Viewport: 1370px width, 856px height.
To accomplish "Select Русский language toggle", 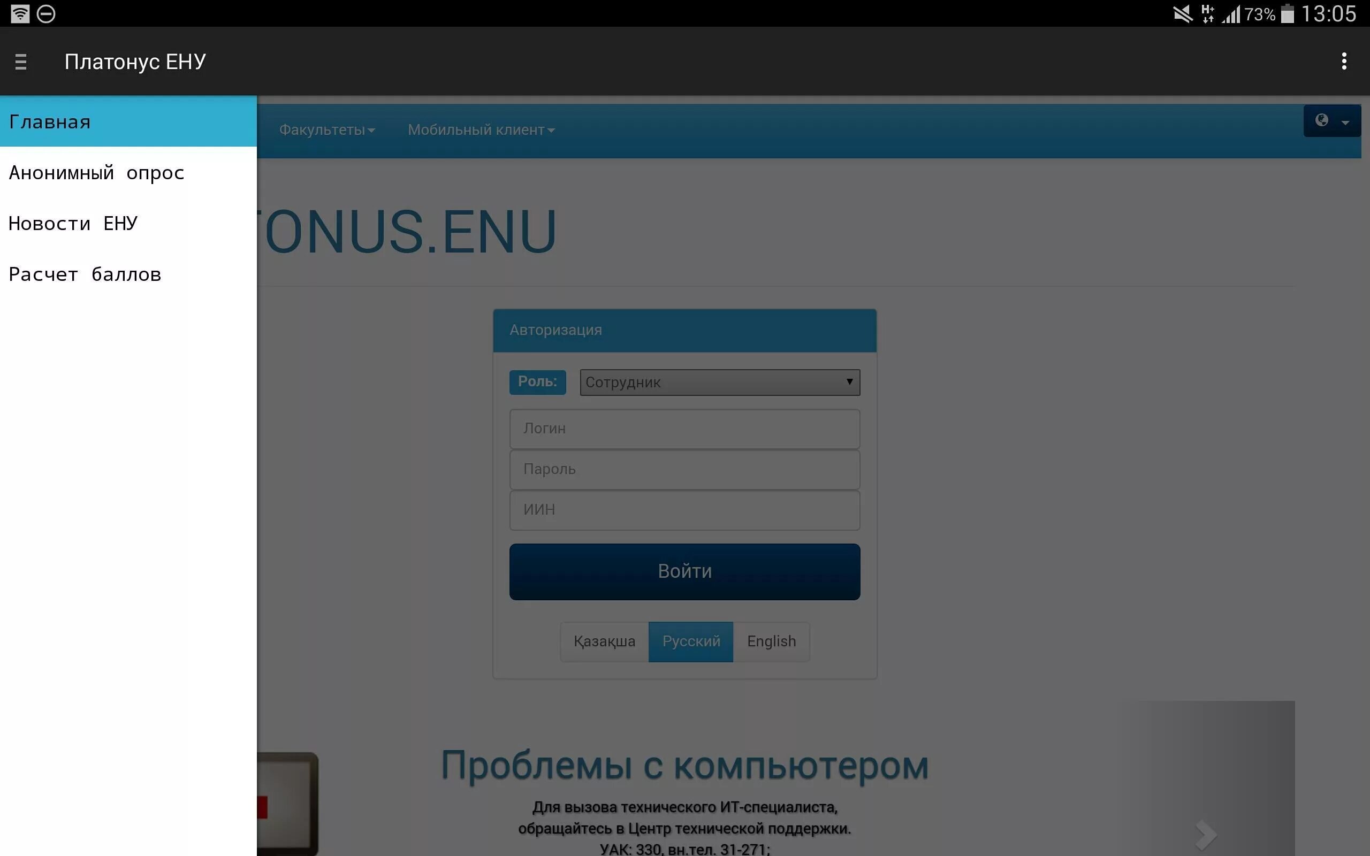I will pyautogui.click(x=690, y=641).
